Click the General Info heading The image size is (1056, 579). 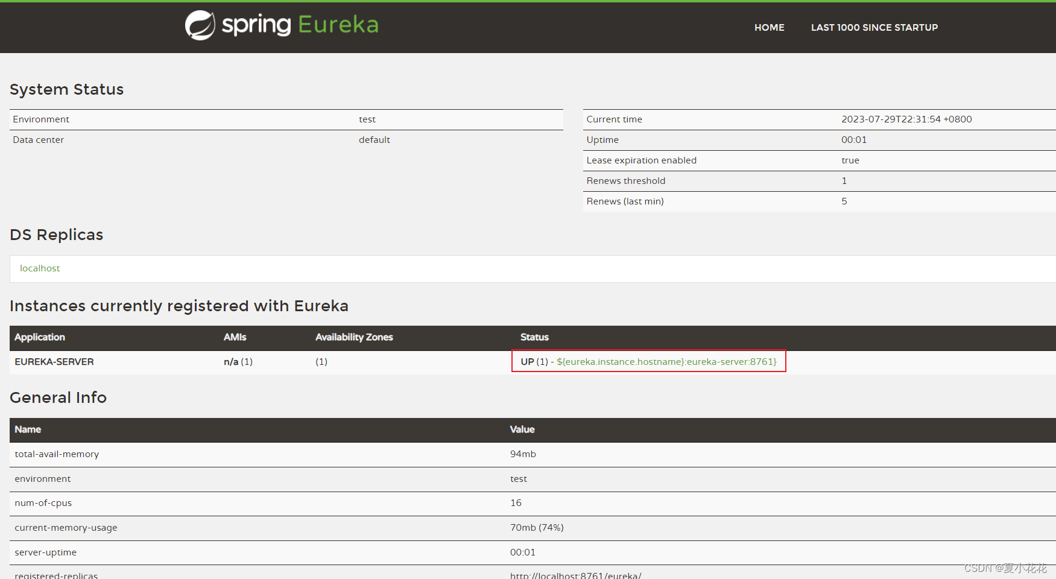coord(58,397)
